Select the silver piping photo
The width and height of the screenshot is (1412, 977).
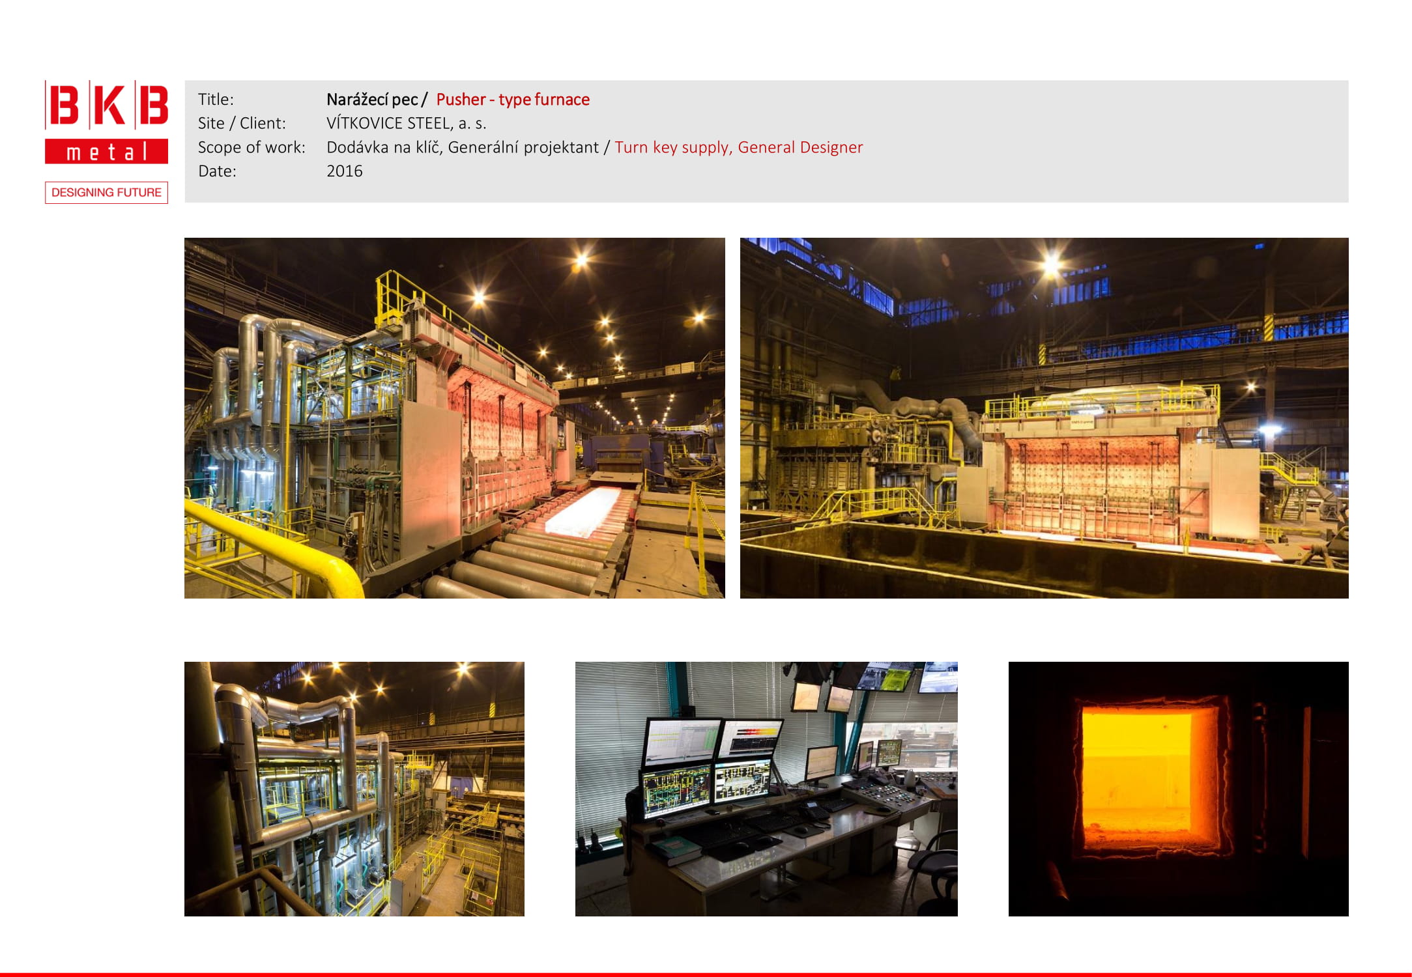[x=354, y=789]
